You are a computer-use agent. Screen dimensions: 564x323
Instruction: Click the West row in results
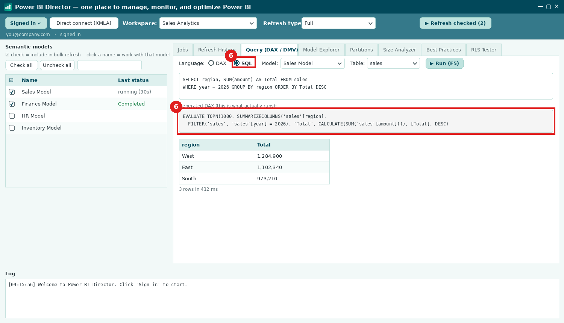pyautogui.click(x=254, y=156)
